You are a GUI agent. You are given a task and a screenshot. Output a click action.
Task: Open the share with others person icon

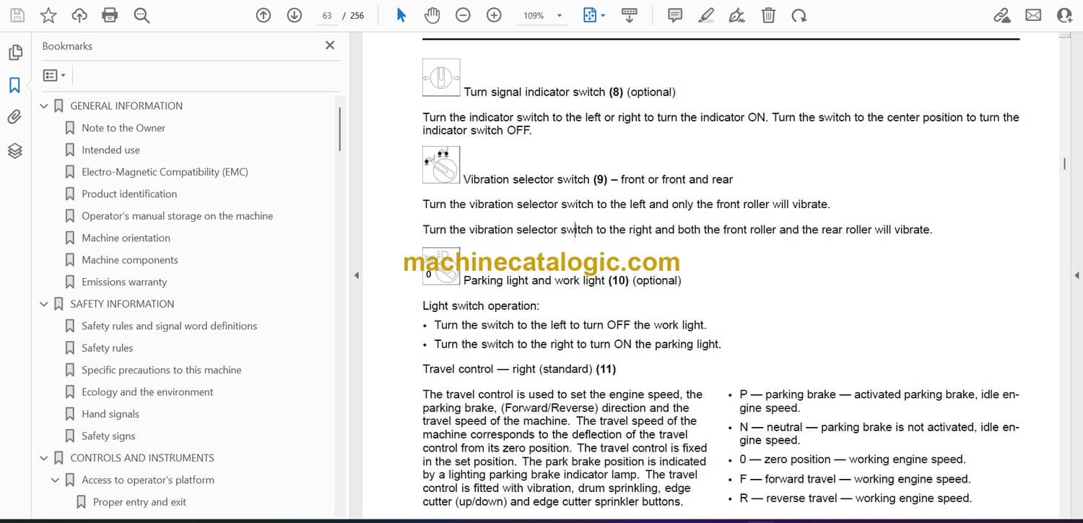click(1064, 15)
